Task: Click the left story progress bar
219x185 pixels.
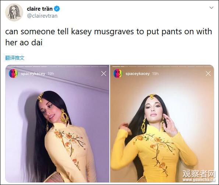Action: pyautogui.click(x=57, y=67)
